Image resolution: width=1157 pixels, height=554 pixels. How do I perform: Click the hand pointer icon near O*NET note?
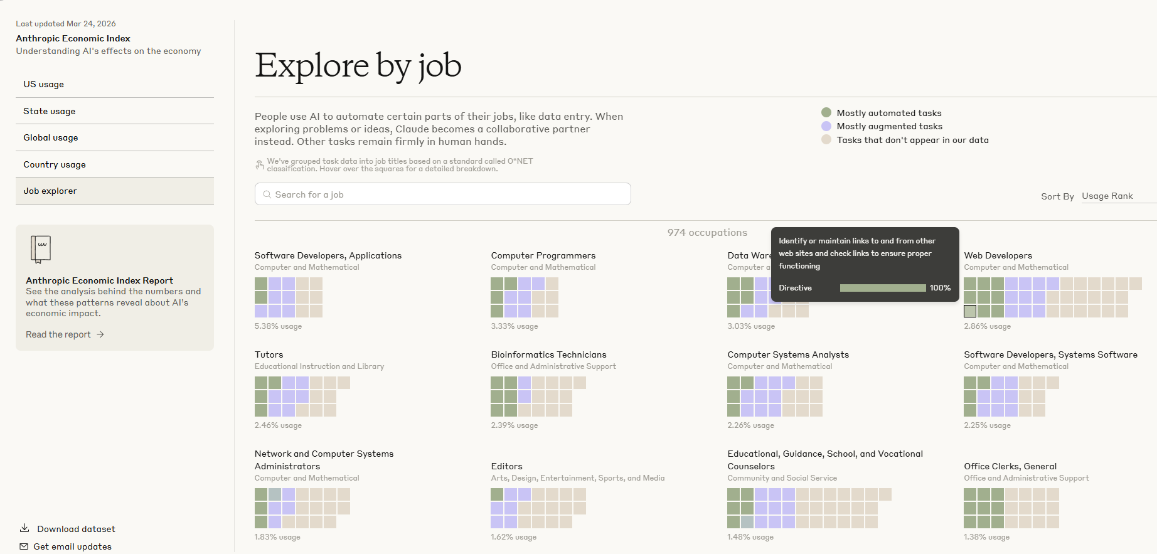260,165
